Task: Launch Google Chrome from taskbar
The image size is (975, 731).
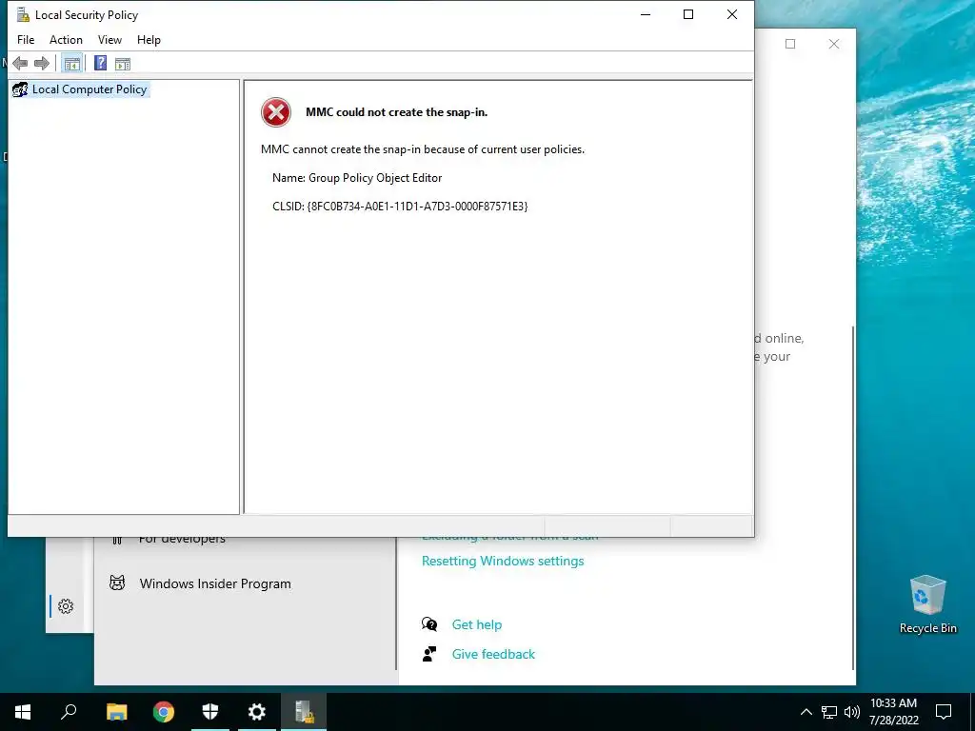Action: [164, 712]
